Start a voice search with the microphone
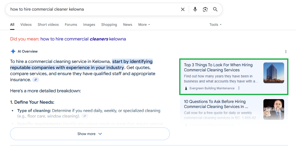 (195, 9)
